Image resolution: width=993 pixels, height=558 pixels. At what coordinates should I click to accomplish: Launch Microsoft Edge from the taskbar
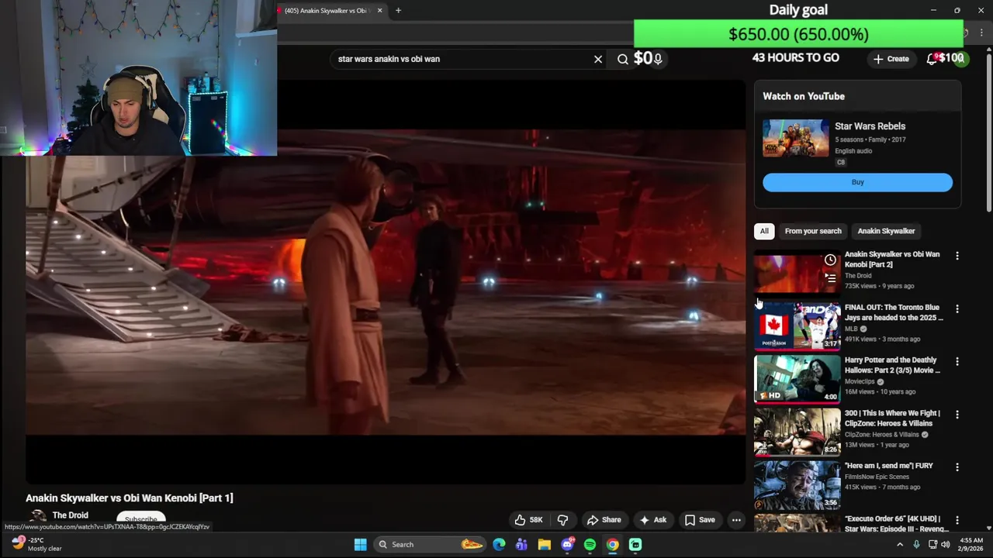point(499,544)
